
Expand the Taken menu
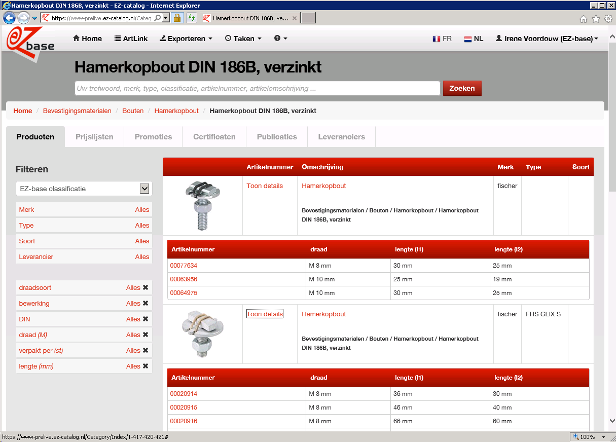coord(243,39)
